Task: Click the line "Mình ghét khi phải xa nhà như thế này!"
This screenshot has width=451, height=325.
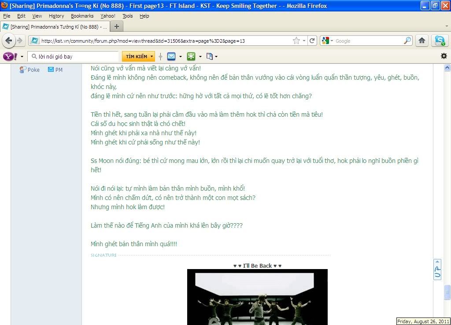Action: (x=144, y=133)
